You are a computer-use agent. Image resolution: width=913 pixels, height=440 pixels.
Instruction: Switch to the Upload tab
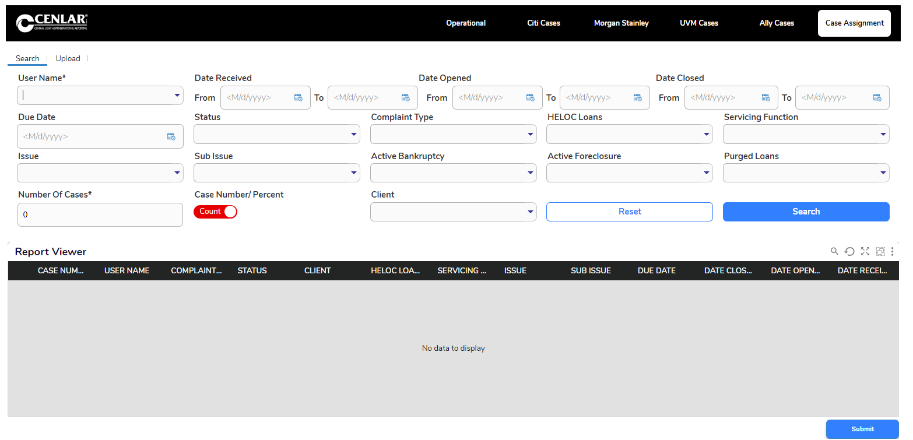point(68,59)
